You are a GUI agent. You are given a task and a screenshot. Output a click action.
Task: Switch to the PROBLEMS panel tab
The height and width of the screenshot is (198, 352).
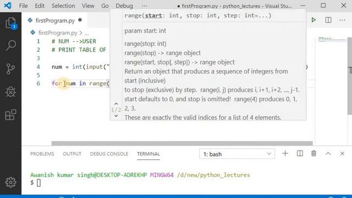tap(42, 154)
